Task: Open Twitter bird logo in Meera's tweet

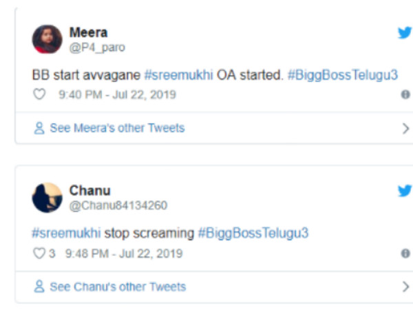Action: click(405, 32)
